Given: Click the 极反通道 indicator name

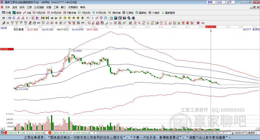Looking at the screenshot, I should (x=19, y=29).
